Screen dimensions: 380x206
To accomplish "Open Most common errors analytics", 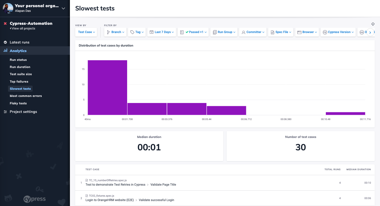I will 26,96.
